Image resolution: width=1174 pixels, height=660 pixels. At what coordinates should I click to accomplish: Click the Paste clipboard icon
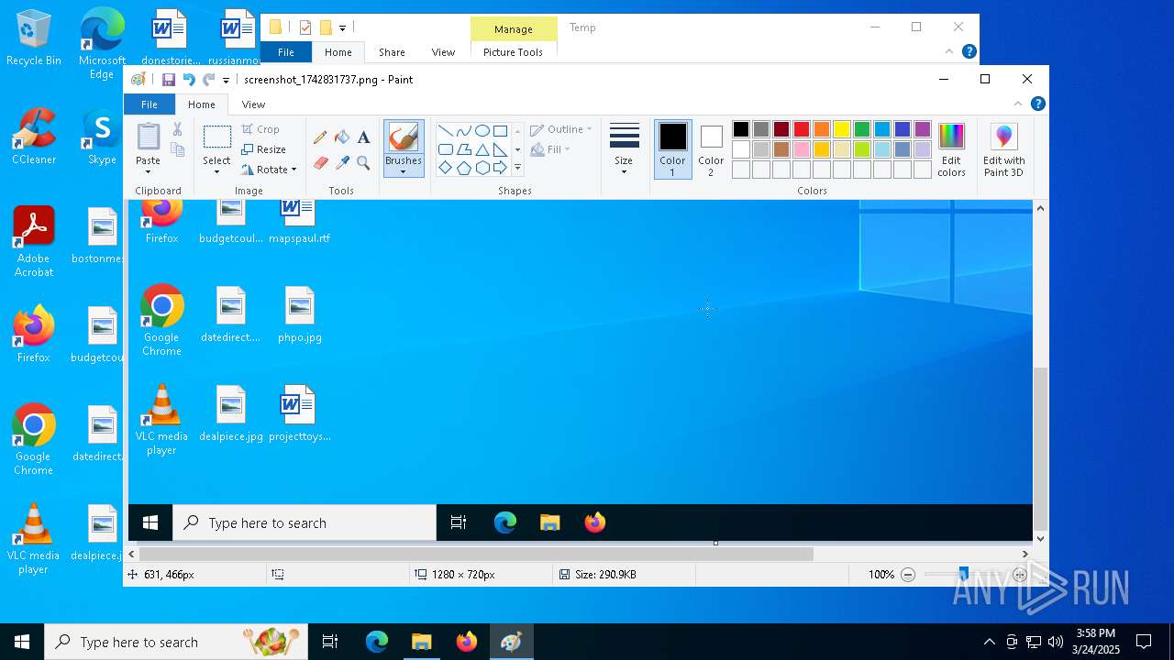tap(148, 136)
